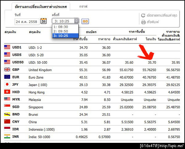Click the Hong Kong flag icon
This screenshot has width=185, height=149.
tap(7, 92)
